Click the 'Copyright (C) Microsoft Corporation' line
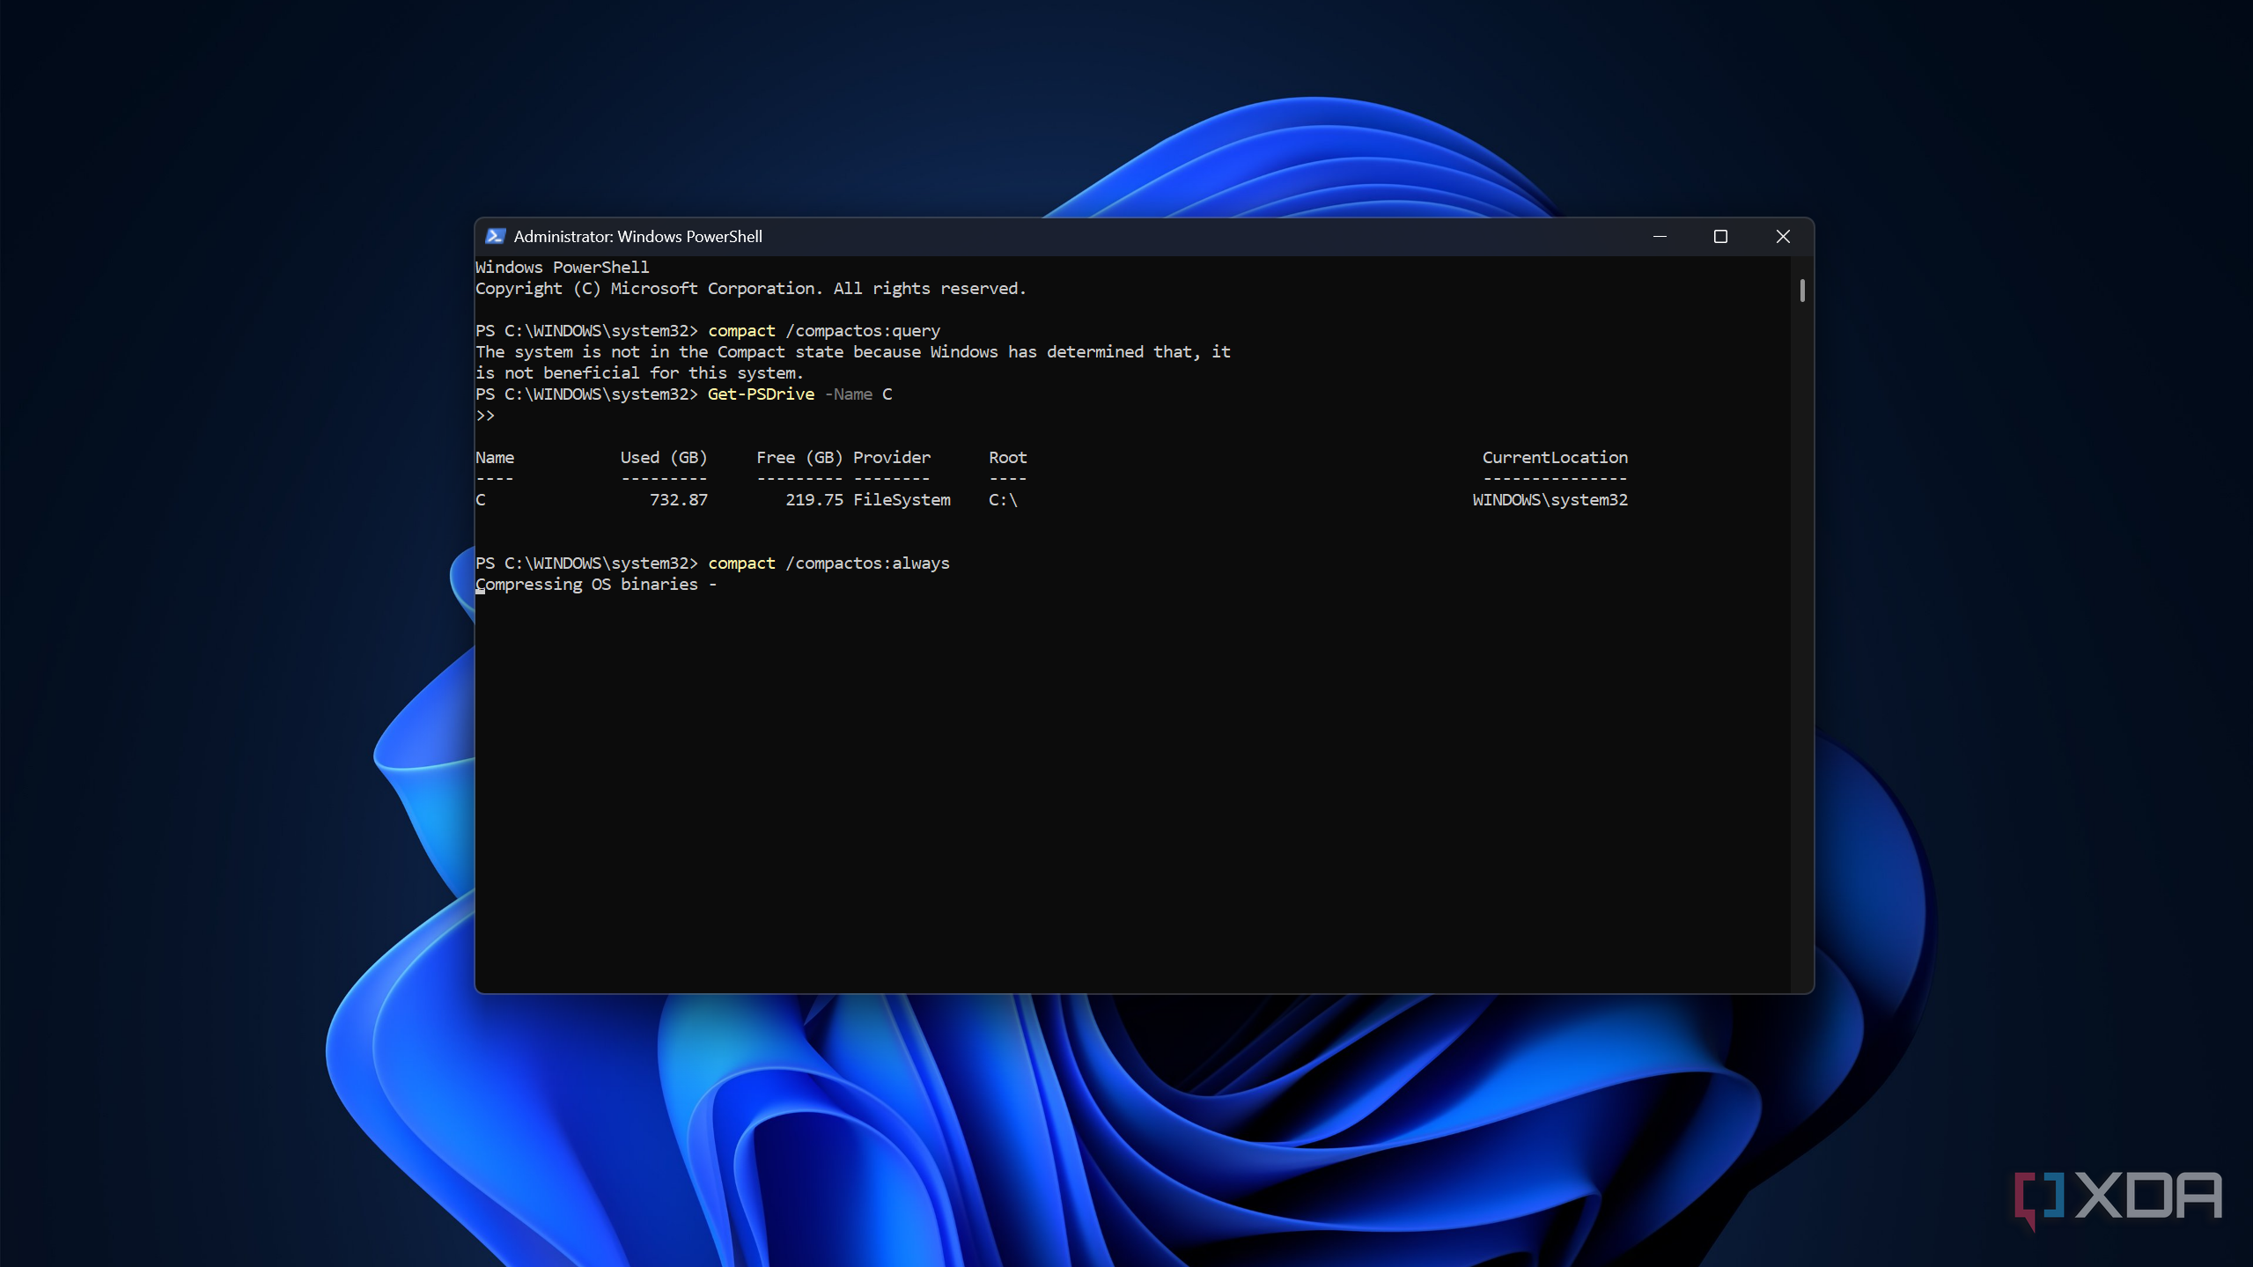The image size is (2253, 1267). tap(751, 288)
